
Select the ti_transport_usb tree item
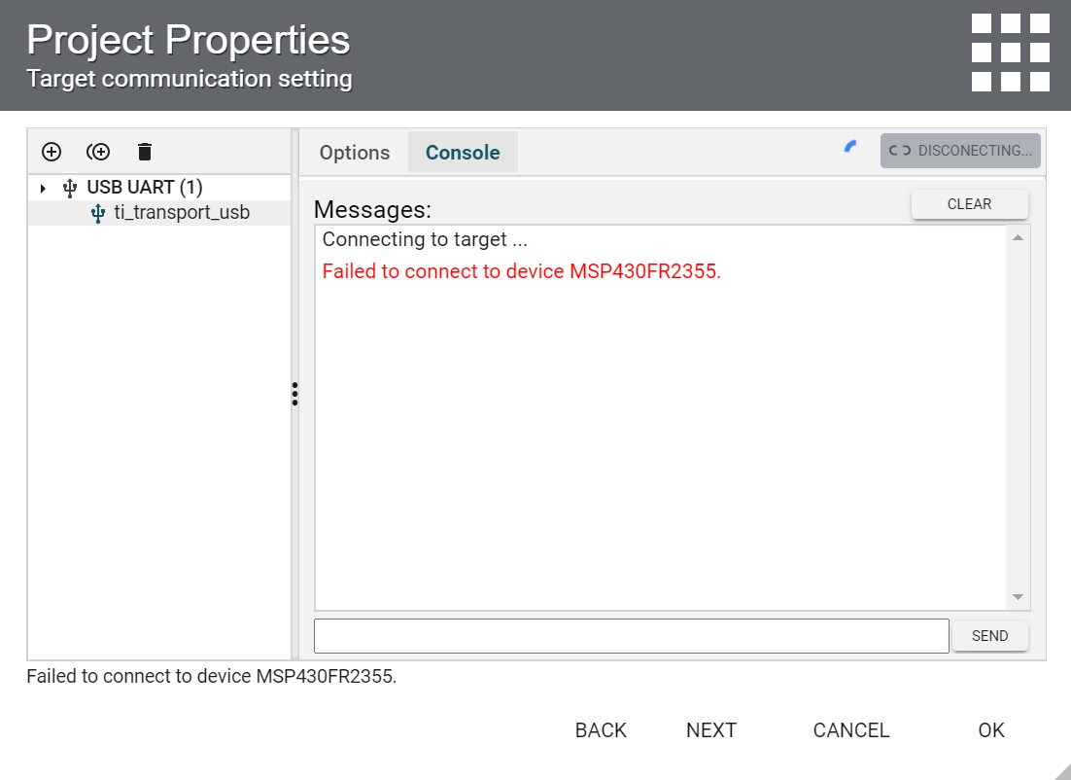tap(182, 213)
